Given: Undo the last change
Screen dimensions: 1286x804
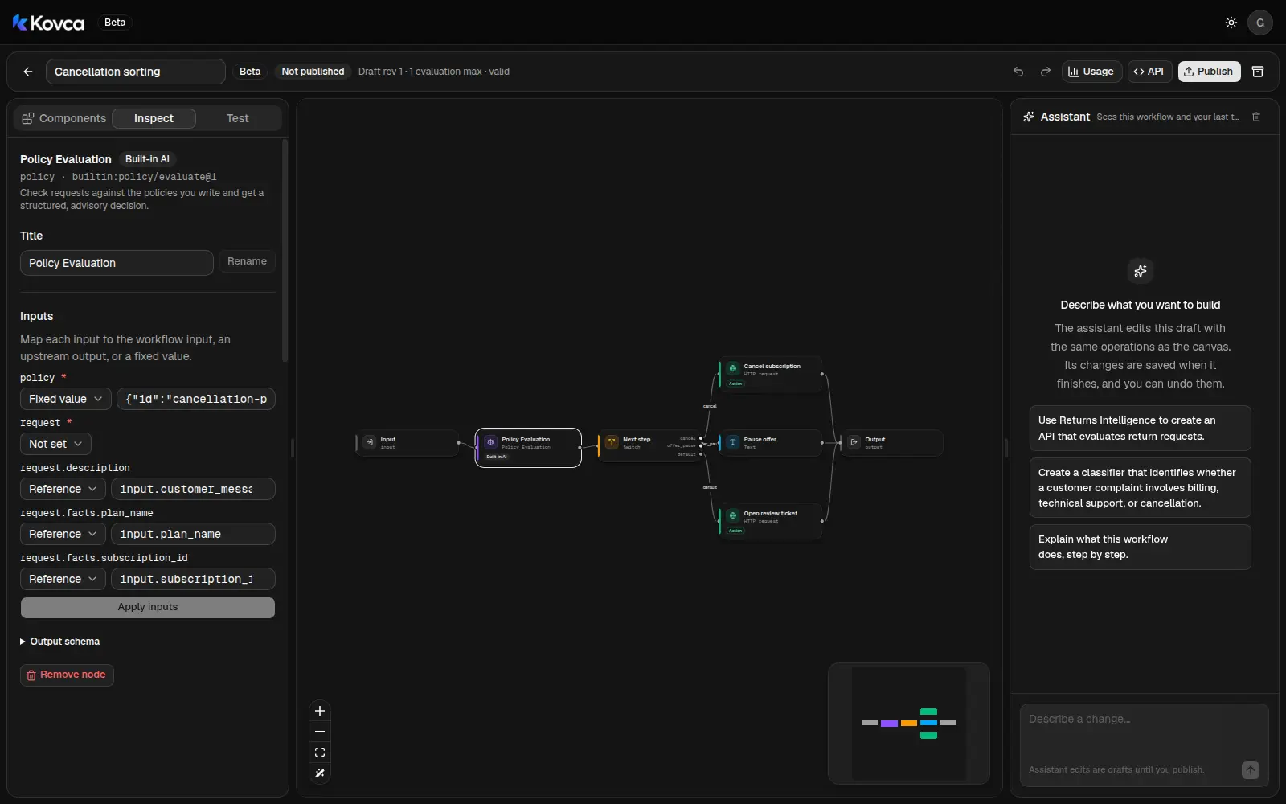Looking at the screenshot, I should coord(1018,72).
